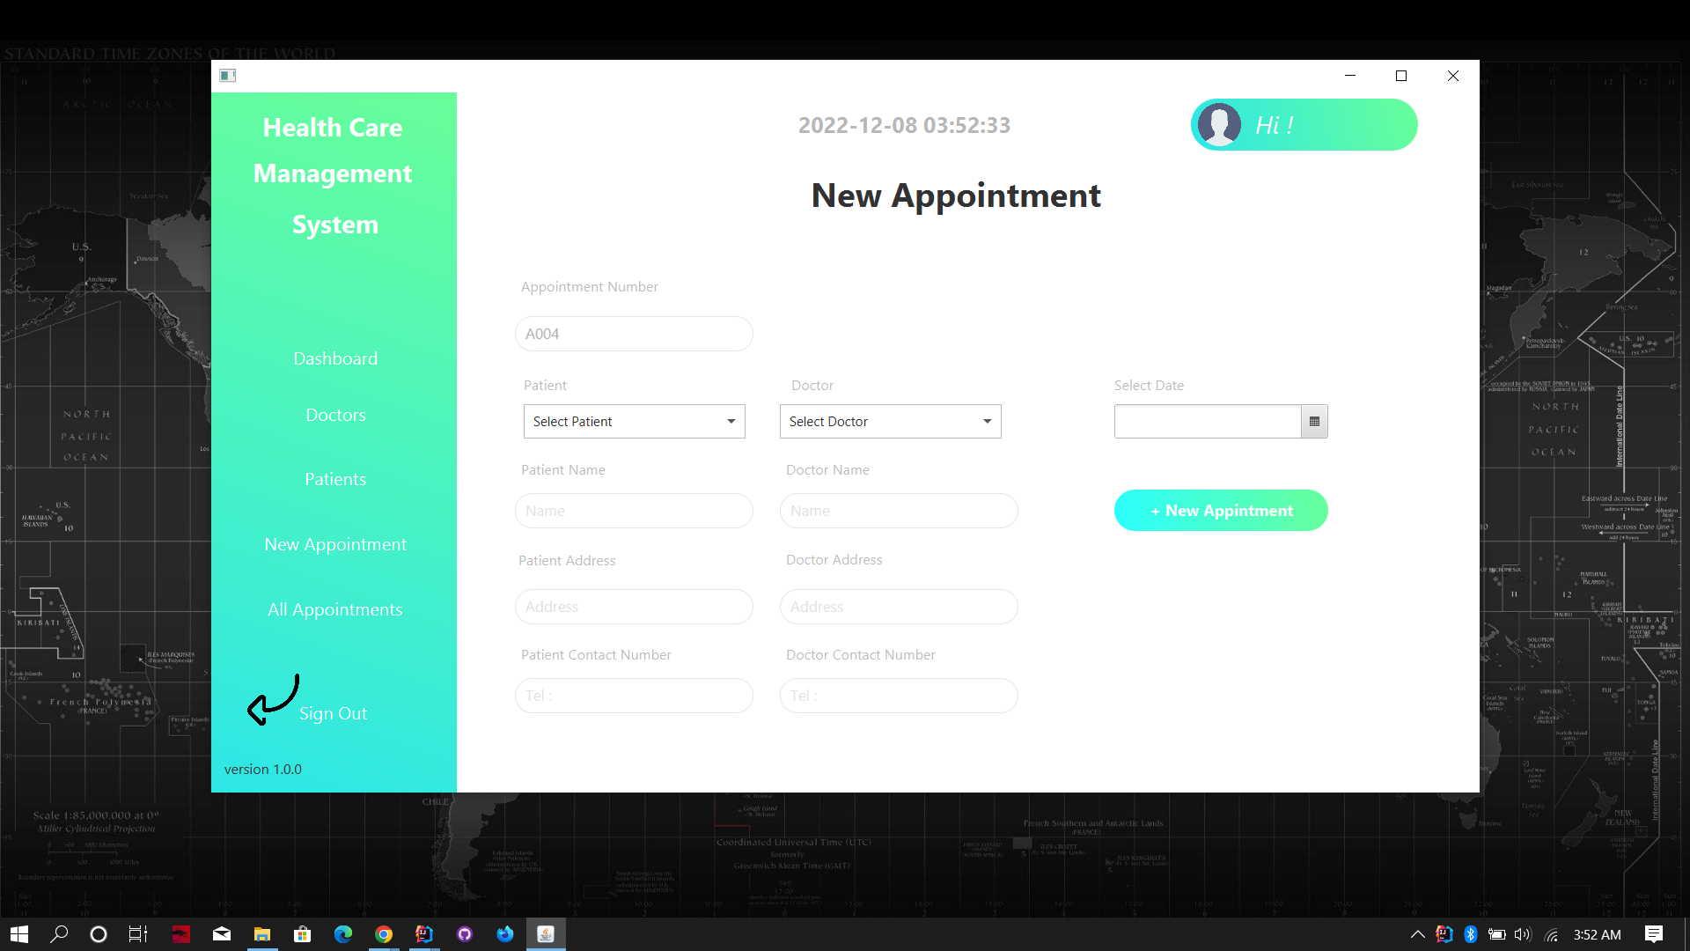This screenshot has width=1690, height=951.
Task: Click the user avatar next to Hi greeting
Action: 1220,124
